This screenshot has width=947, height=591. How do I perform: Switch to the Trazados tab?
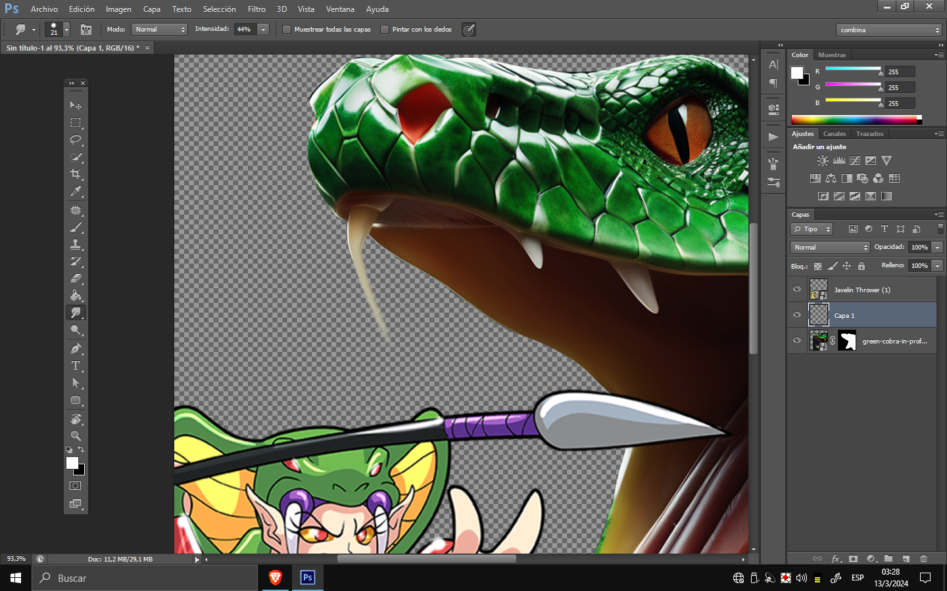tap(869, 134)
